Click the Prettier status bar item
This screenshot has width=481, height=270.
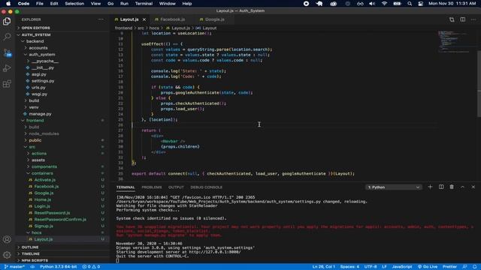(449, 267)
